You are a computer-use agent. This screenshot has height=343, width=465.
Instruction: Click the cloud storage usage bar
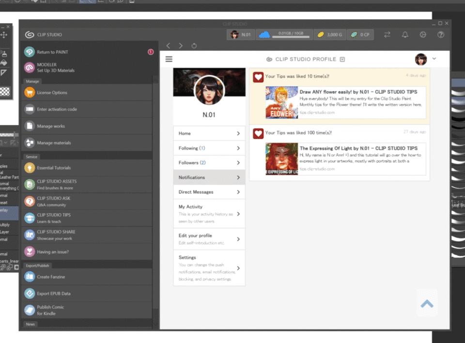point(291,37)
